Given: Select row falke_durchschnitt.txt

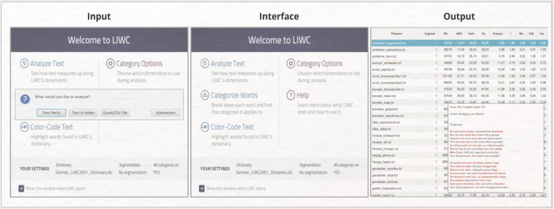Looking at the screenshot, I should 408,123.
